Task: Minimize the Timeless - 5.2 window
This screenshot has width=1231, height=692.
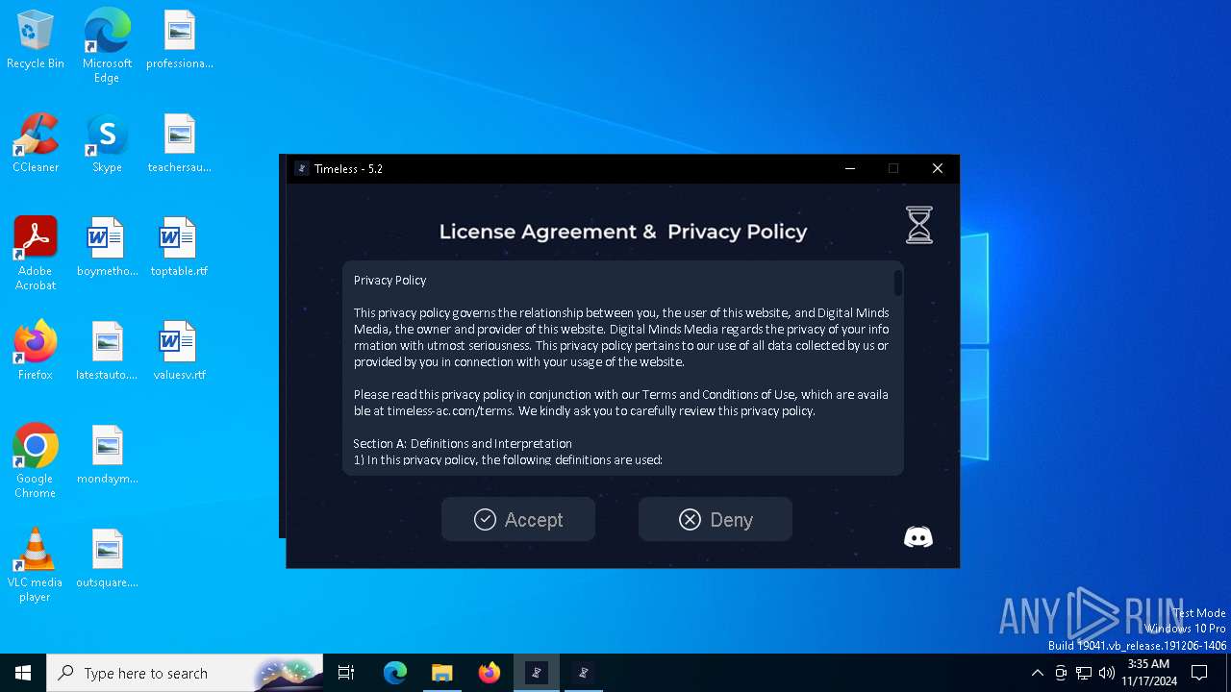Action: click(850, 168)
